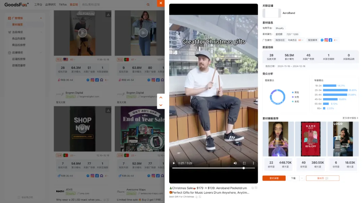This screenshot has width=364, height=203.
Task: Open the 85% OFF template thumbnail
Action: [x=310, y=139]
